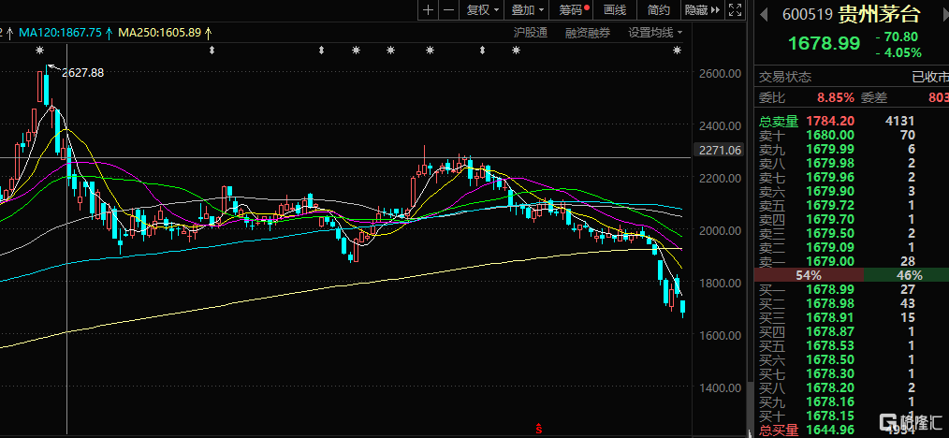Select the 画线 drawing tool

coord(615,9)
